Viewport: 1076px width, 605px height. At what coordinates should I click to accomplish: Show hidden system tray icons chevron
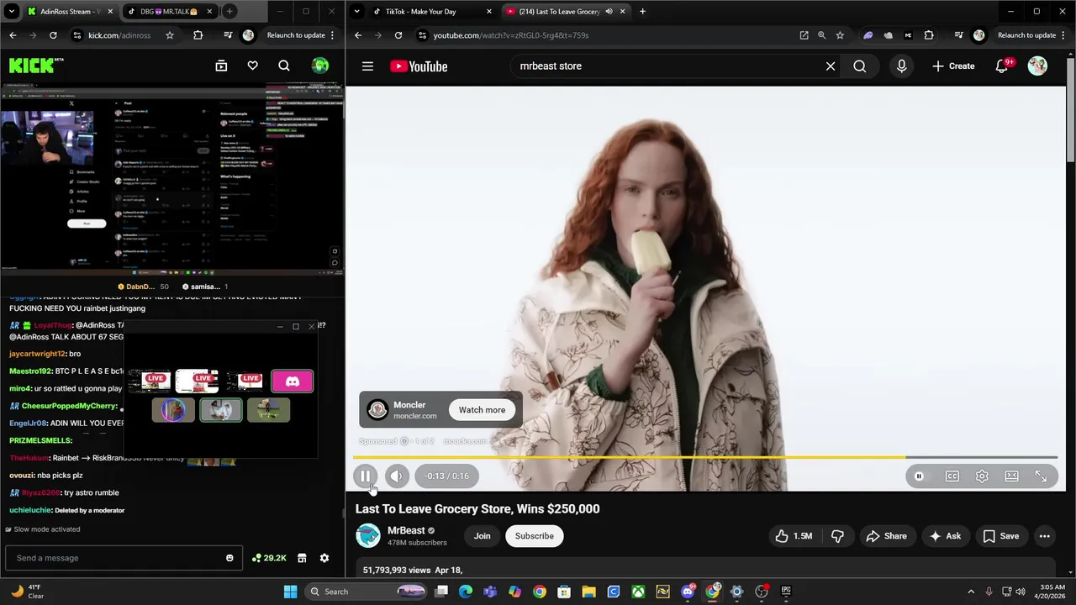[971, 592]
